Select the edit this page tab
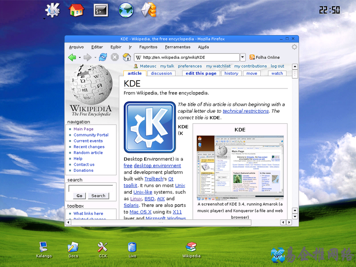 click(x=201, y=73)
